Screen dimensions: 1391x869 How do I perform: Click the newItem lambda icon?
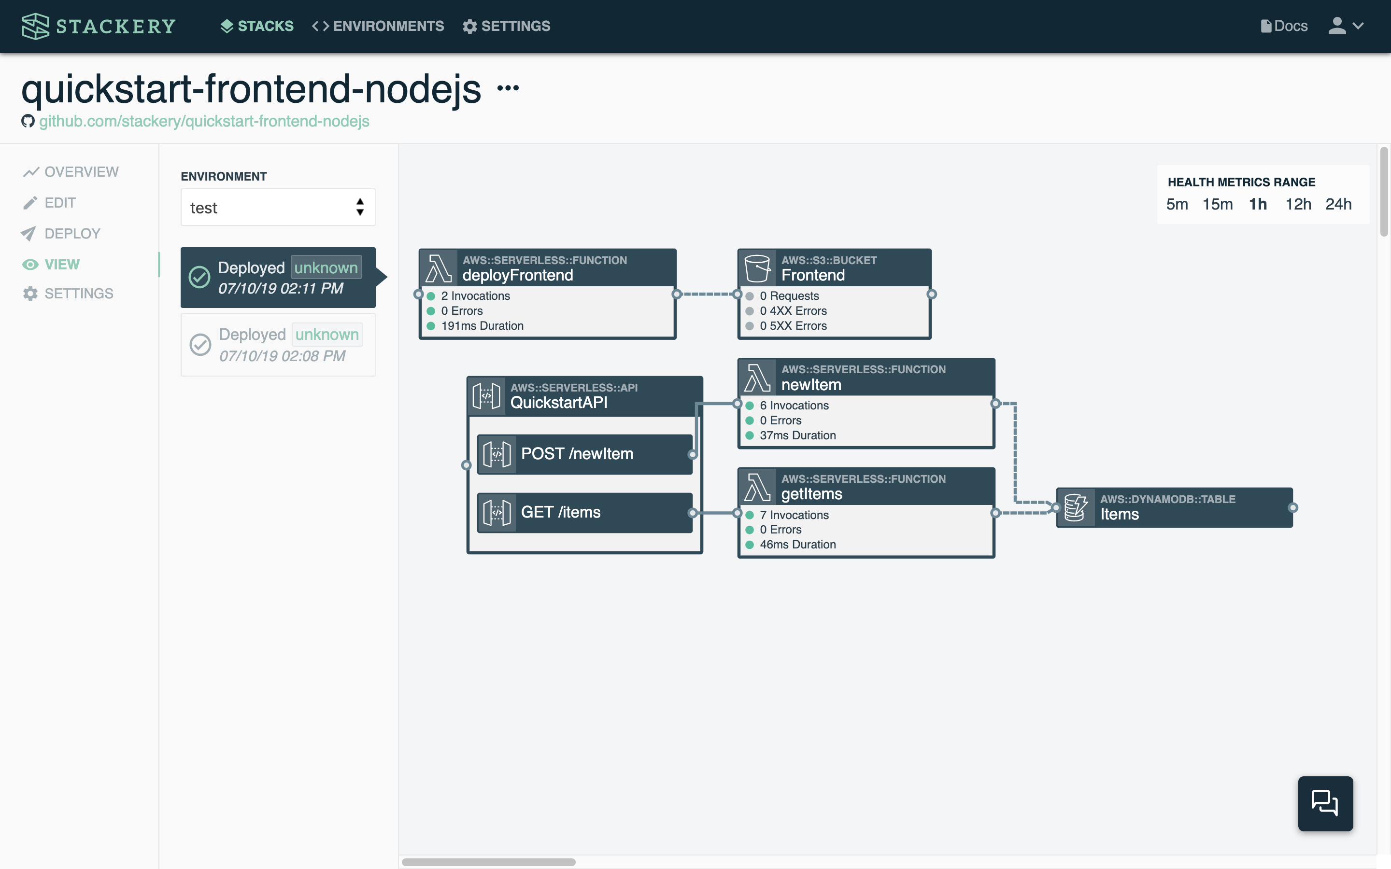tap(757, 378)
